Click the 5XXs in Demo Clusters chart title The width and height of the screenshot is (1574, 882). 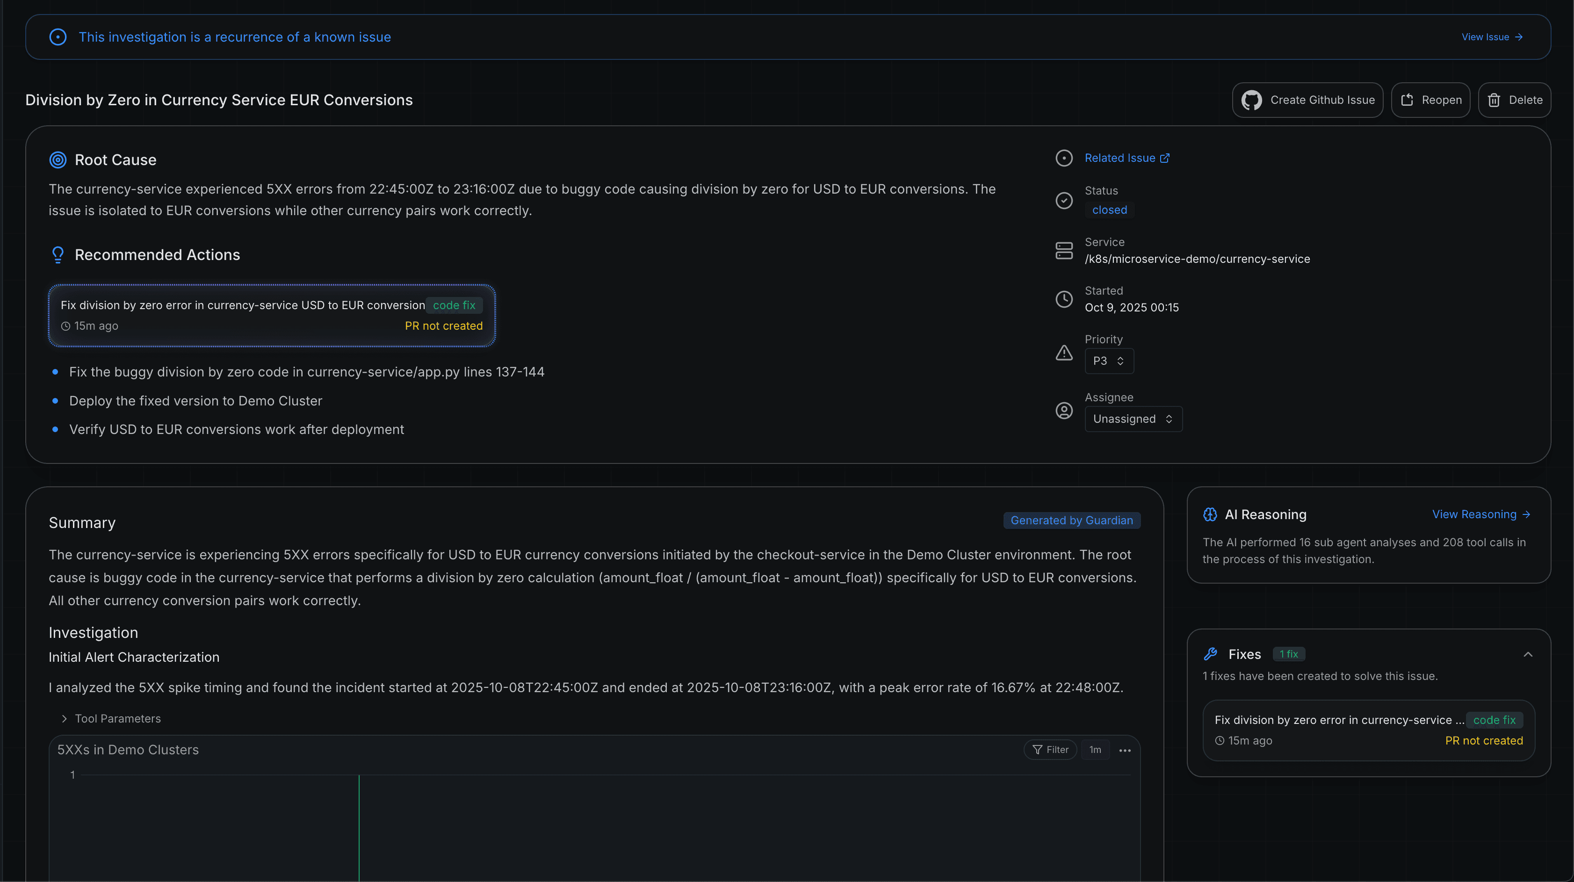(x=128, y=750)
